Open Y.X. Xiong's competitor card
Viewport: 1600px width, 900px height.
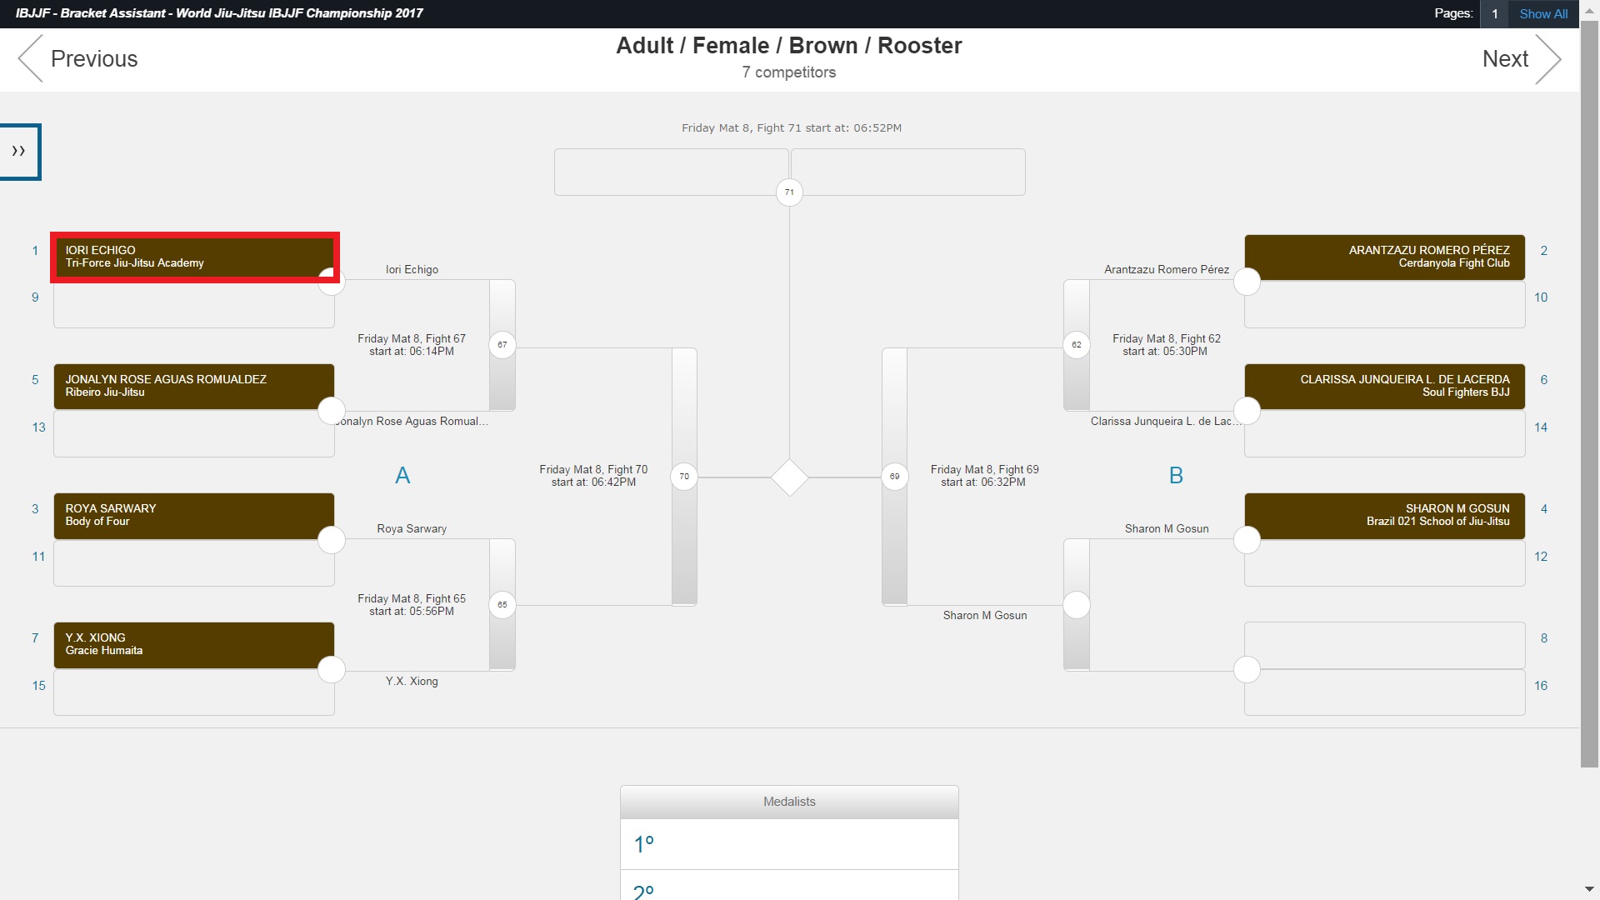tap(193, 644)
